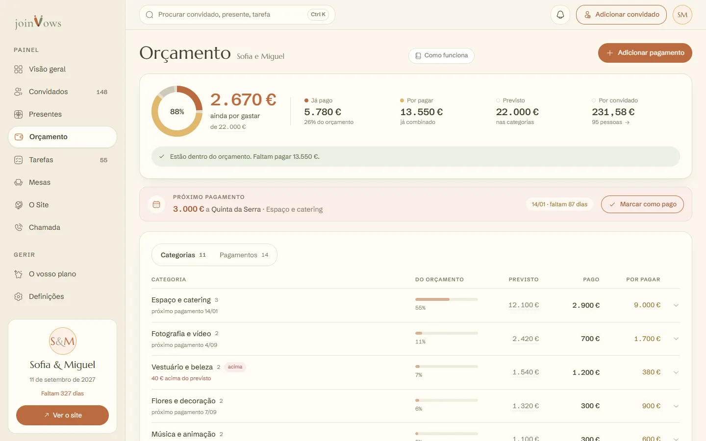The image size is (706, 441).
Task: Open Como funciona help button
Action: (441, 55)
